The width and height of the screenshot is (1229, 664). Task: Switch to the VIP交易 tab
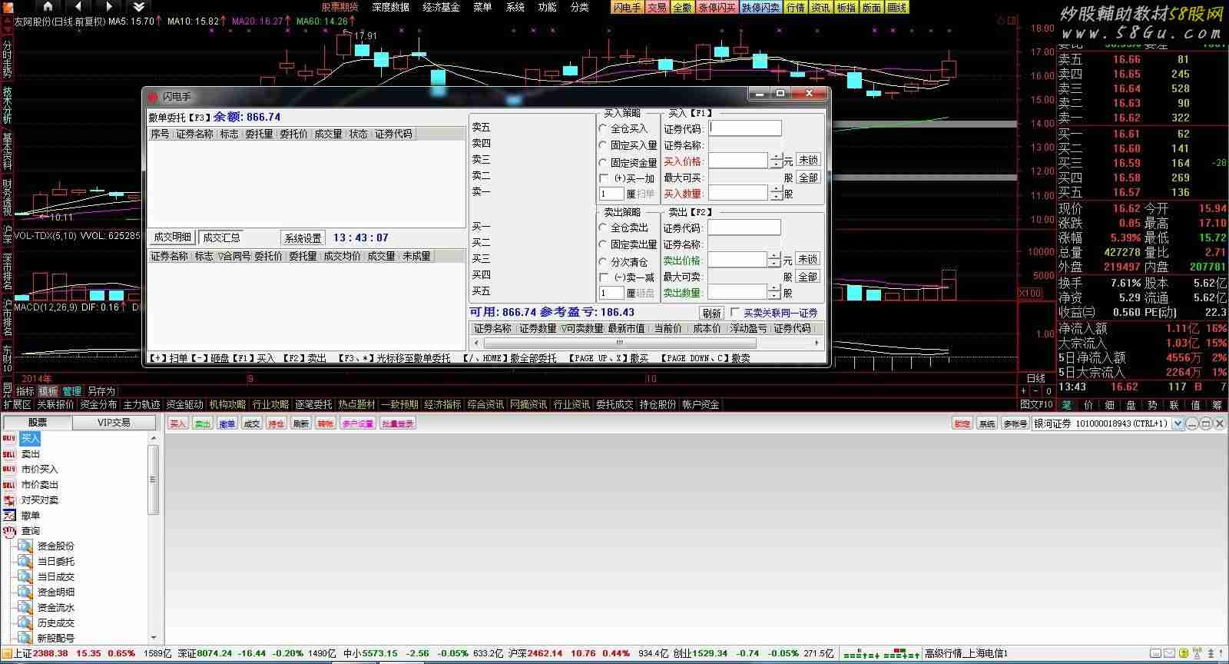[x=114, y=423]
